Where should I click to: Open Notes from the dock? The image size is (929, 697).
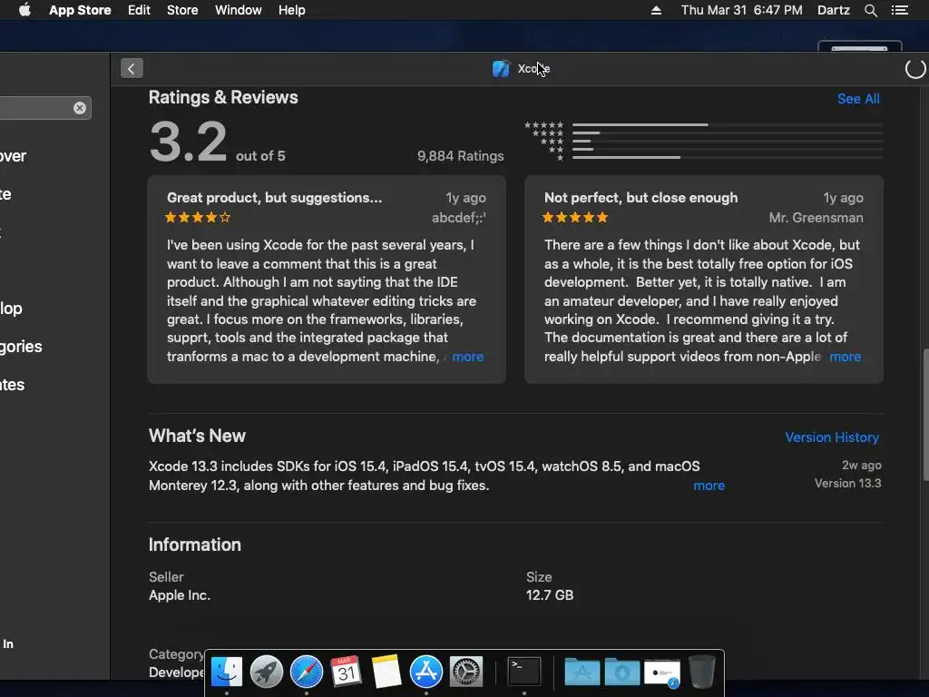[386, 672]
